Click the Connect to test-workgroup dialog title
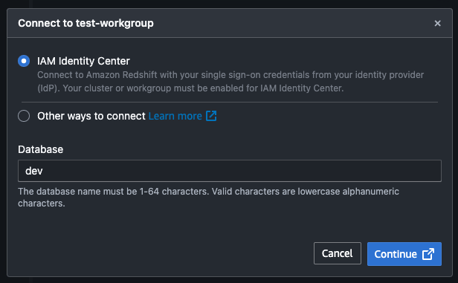Image resolution: width=458 pixels, height=283 pixels. (86, 23)
